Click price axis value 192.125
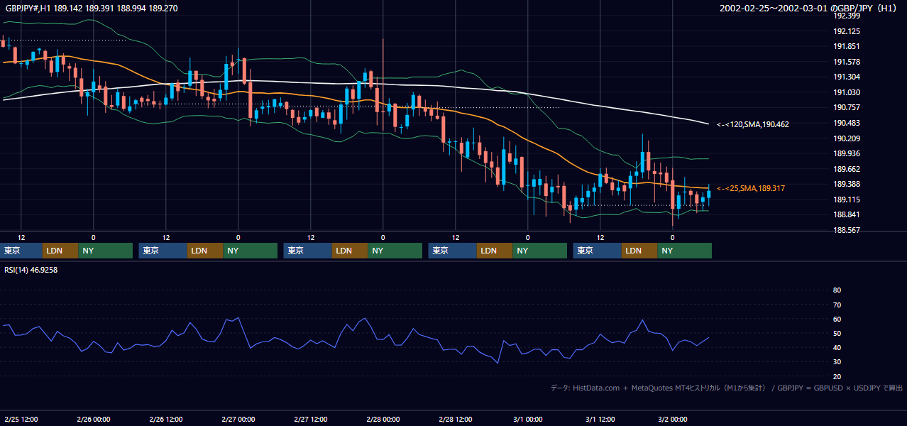Image resolution: width=907 pixels, height=426 pixels. click(x=846, y=31)
